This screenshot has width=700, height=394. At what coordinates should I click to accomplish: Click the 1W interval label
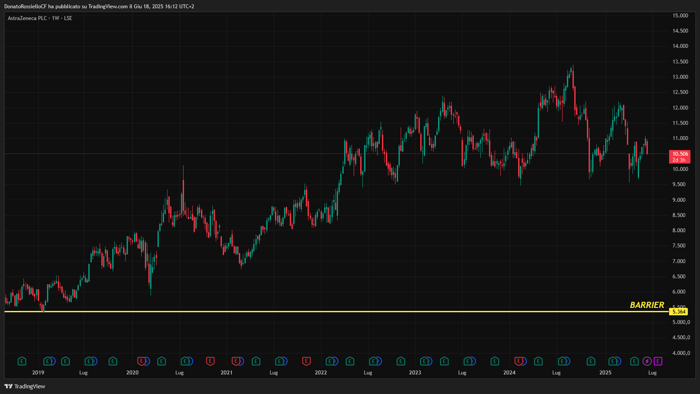pos(56,18)
